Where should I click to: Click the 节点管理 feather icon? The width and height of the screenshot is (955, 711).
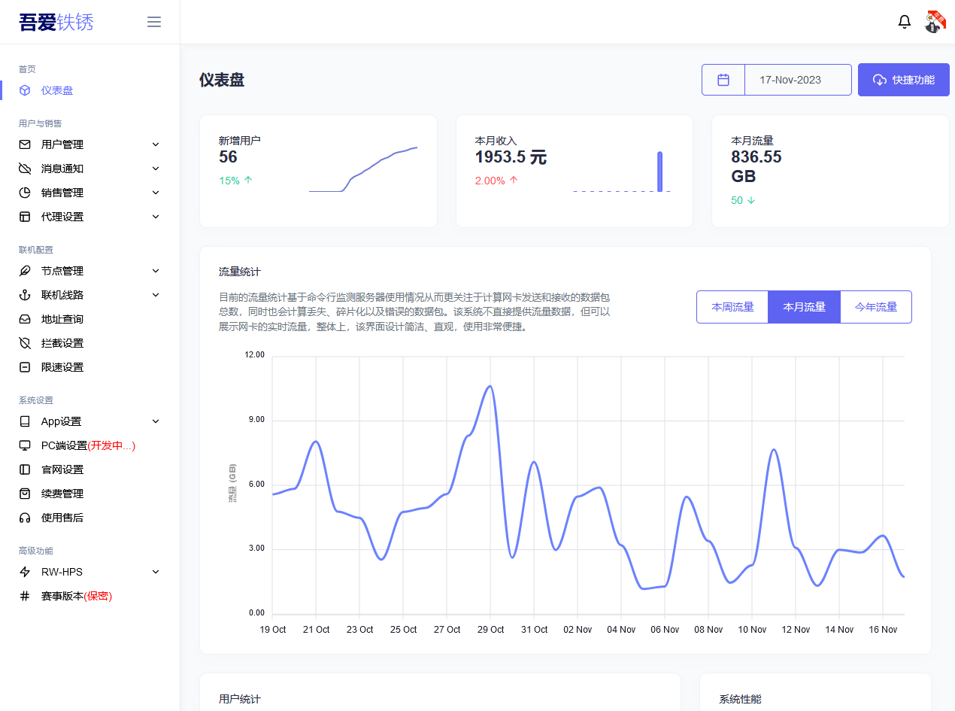[25, 271]
